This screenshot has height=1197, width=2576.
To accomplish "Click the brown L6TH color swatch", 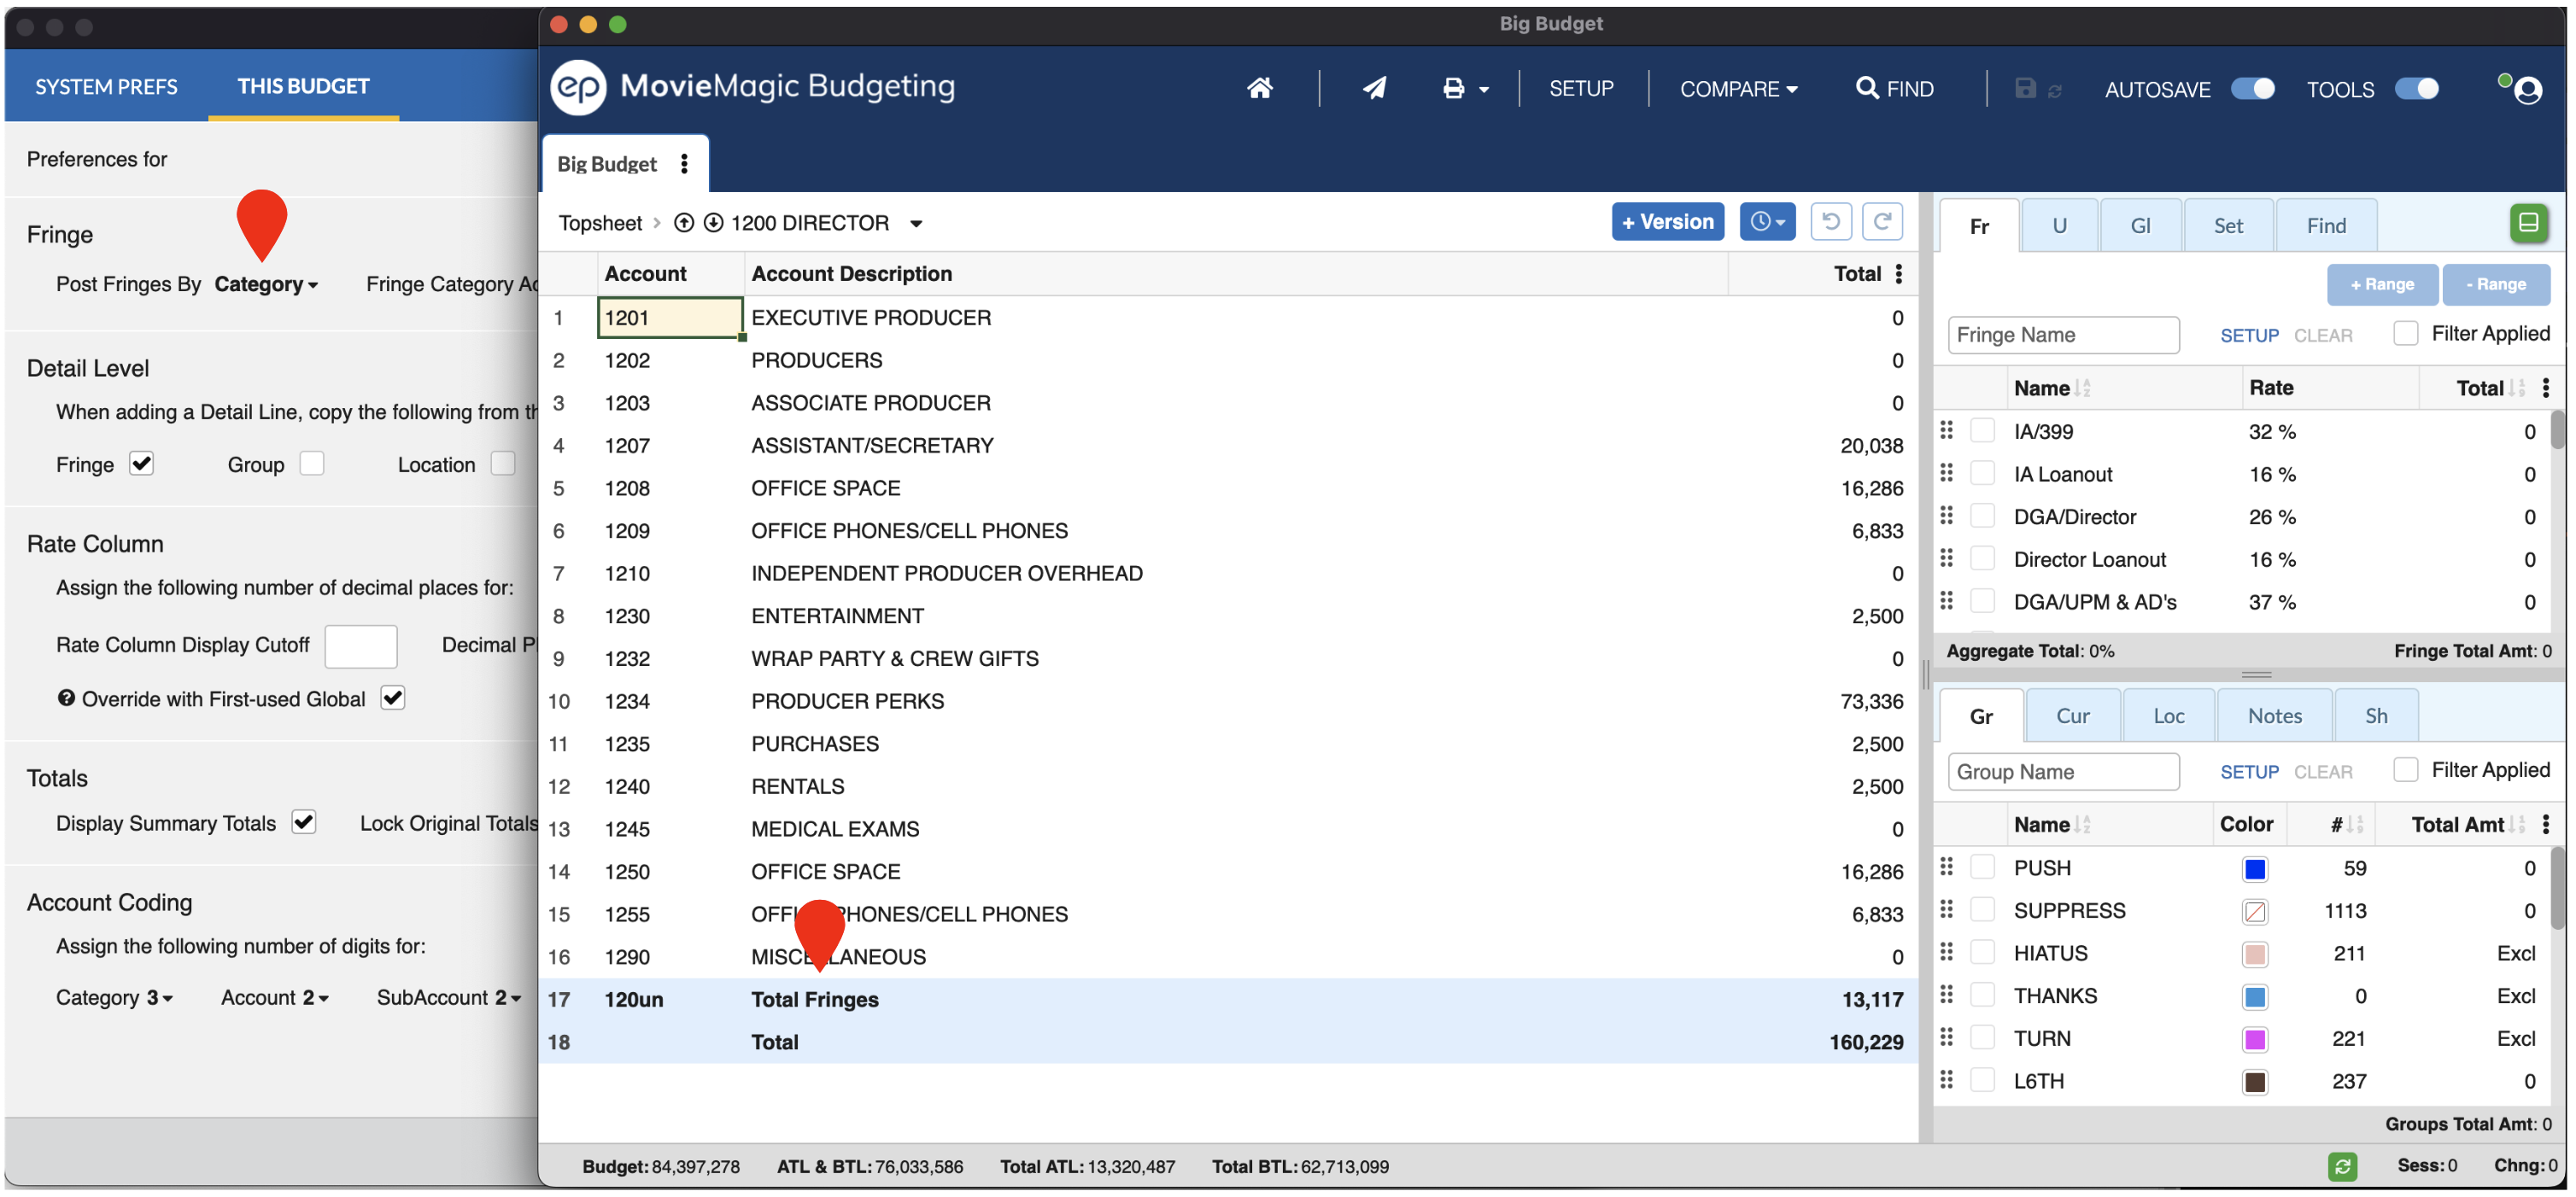I will coord(2254,1082).
